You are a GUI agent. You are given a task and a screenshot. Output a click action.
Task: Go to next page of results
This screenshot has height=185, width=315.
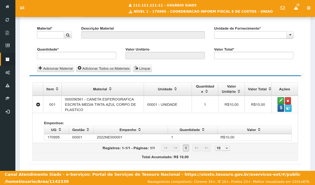(197, 148)
